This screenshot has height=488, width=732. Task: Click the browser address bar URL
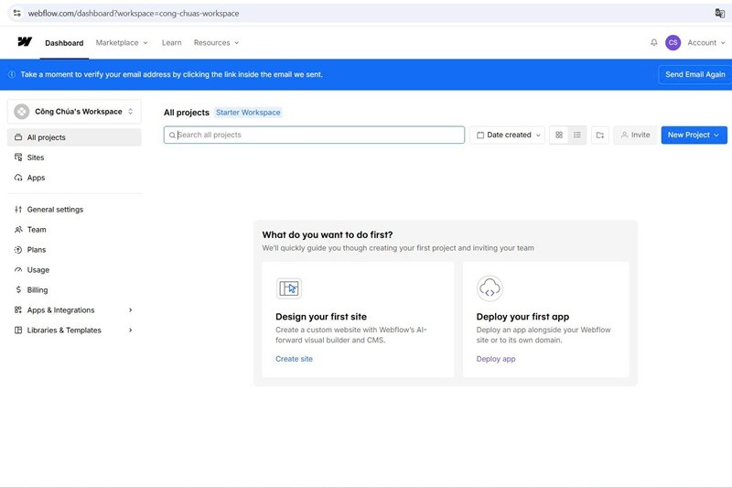point(134,13)
